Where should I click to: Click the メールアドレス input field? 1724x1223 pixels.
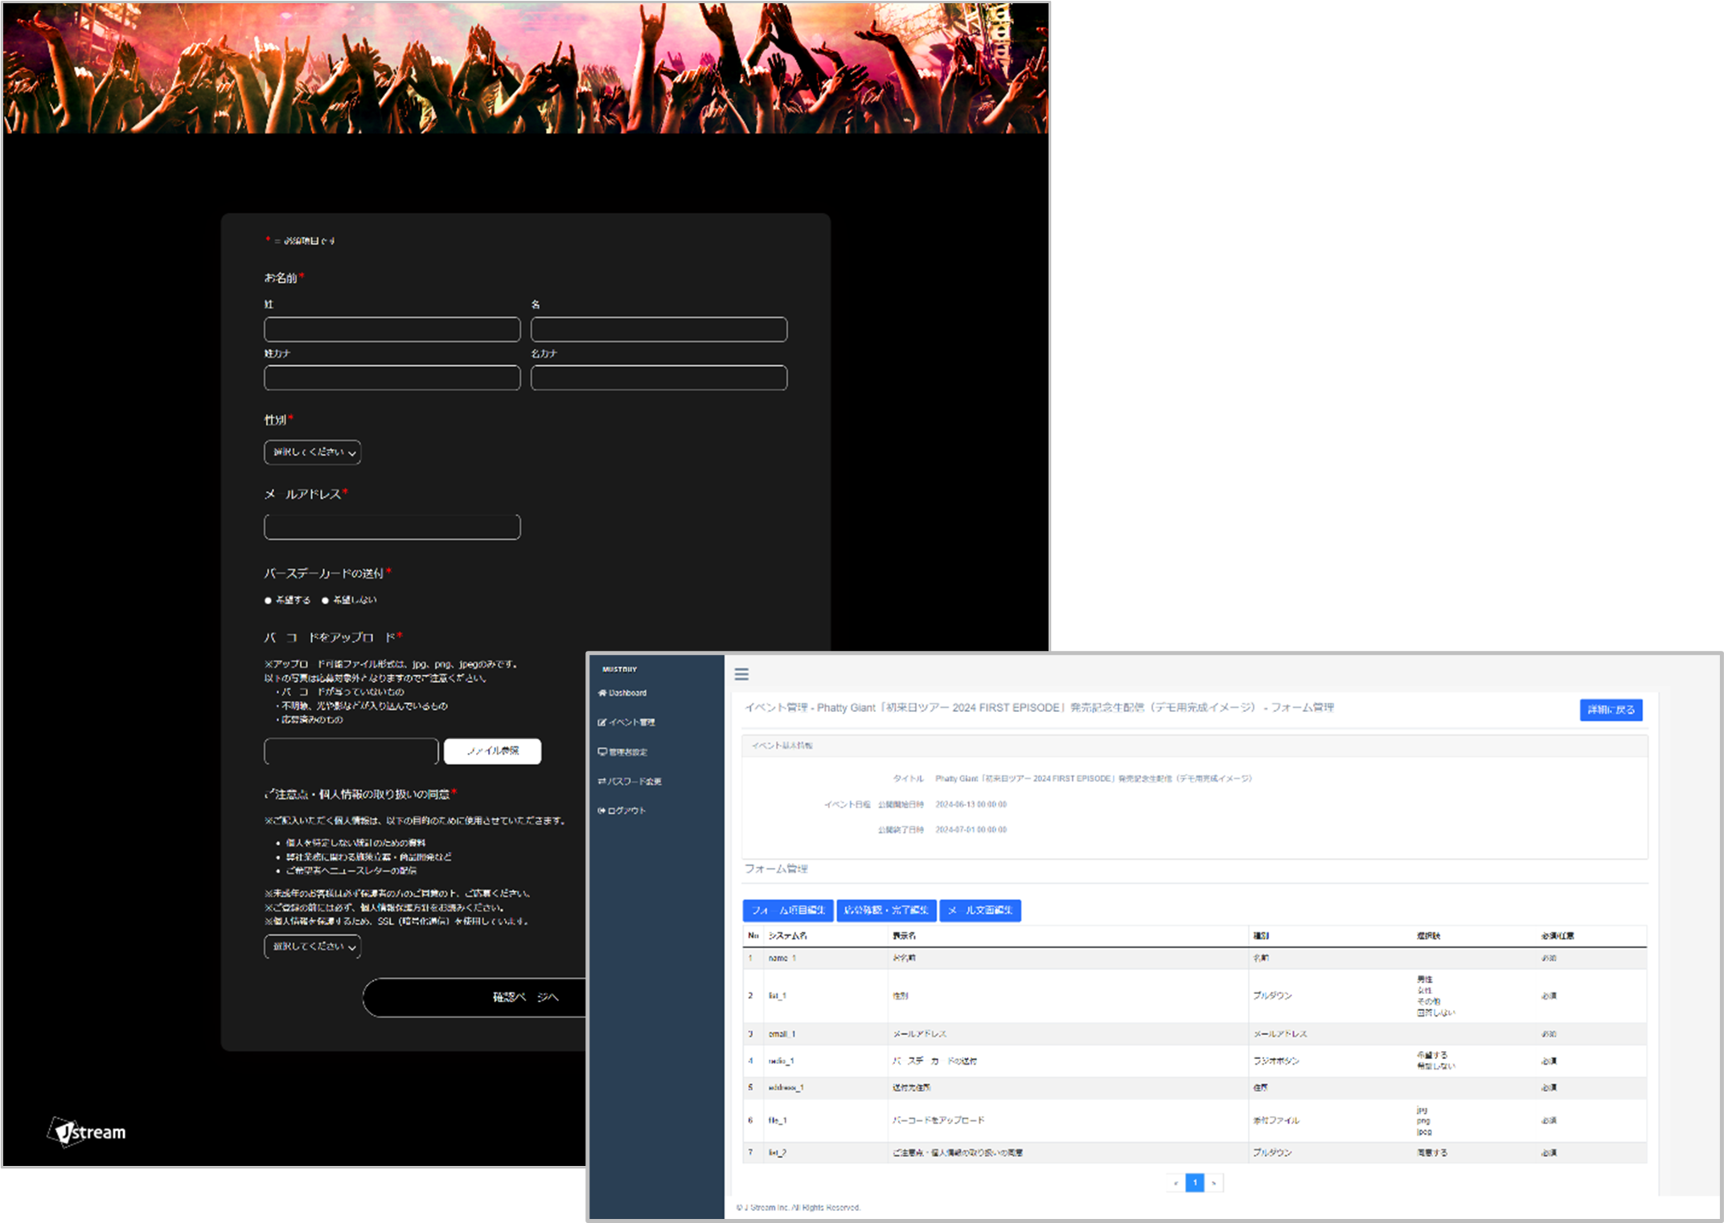pos(392,527)
